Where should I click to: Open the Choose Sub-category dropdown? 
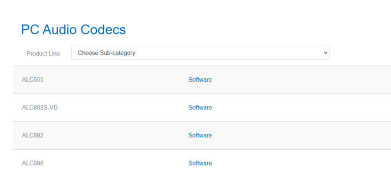[200, 53]
